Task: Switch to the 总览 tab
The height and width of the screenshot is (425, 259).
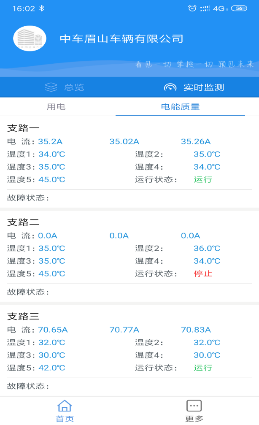Action: click(x=65, y=87)
